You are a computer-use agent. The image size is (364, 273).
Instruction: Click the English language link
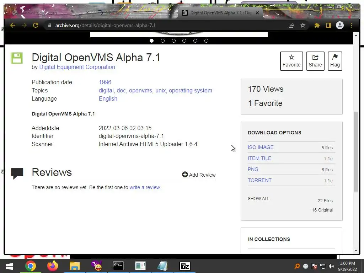tap(108, 98)
